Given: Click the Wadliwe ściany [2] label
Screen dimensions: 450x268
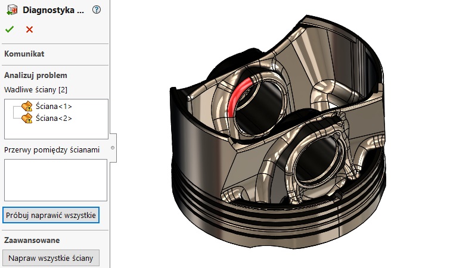Looking at the screenshot, I should (36, 90).
